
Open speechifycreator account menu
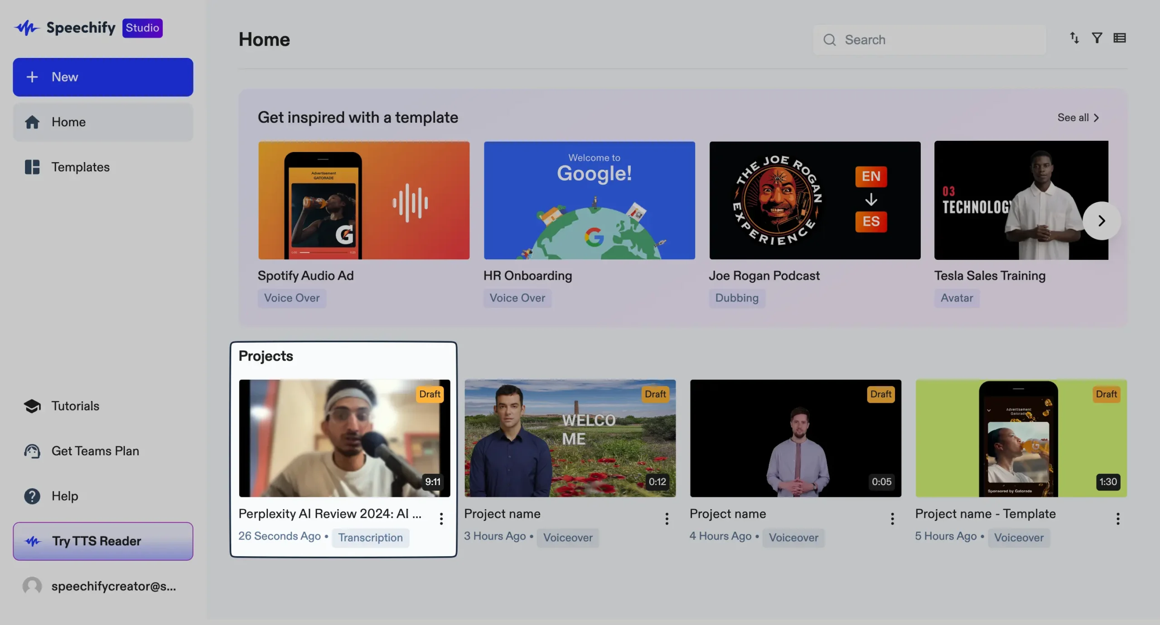103,586
